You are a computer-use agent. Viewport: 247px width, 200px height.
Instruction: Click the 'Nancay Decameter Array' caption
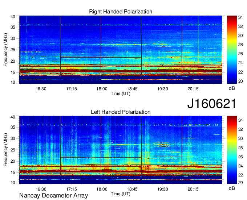(x=53, y=196)
